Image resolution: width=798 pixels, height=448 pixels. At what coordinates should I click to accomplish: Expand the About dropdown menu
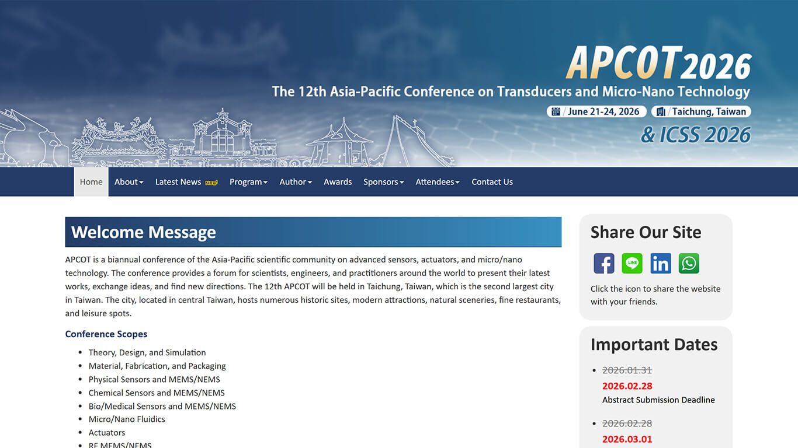tap(129, 182)
